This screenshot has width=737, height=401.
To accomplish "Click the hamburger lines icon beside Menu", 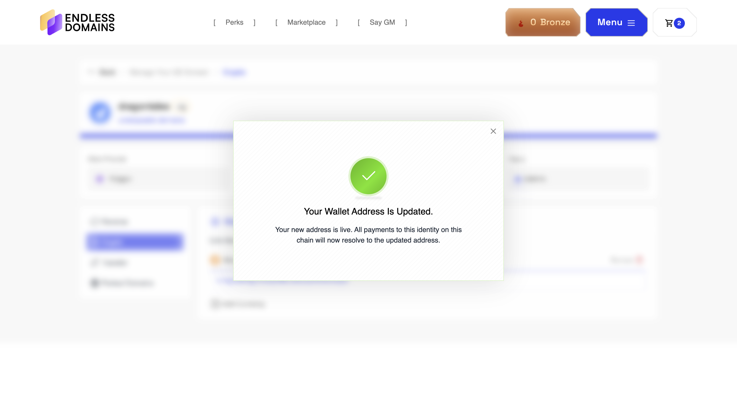I will (x=631, y=23).
